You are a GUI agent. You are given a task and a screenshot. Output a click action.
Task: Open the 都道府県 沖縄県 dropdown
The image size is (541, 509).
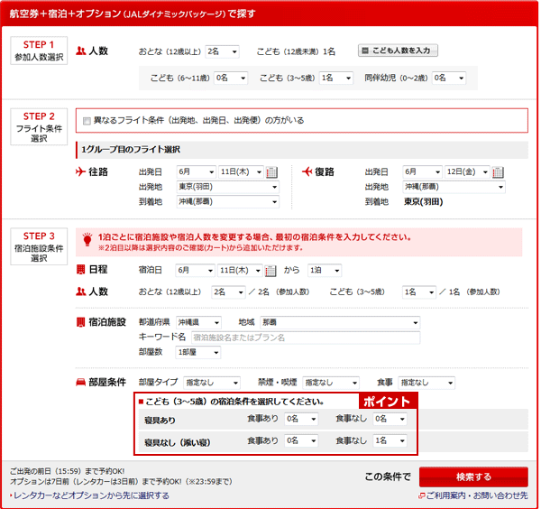pyautogui.click(x=199, y=322)
